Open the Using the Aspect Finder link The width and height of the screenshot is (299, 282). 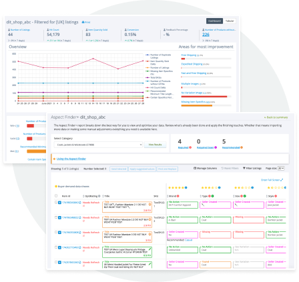click(71, 159)
